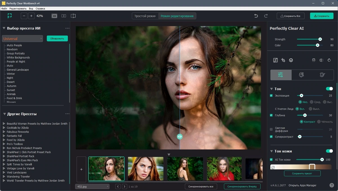The width and height of the screenshot is (338, 191).
Task: Flip image vertically icon
Action: coord(313,60)
